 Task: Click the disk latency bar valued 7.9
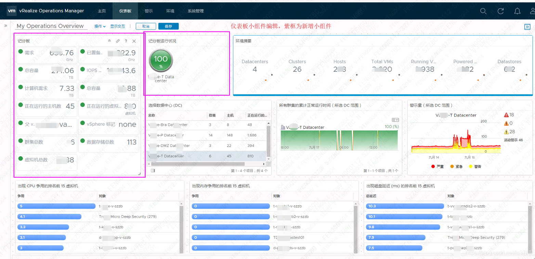pos(395,237)
